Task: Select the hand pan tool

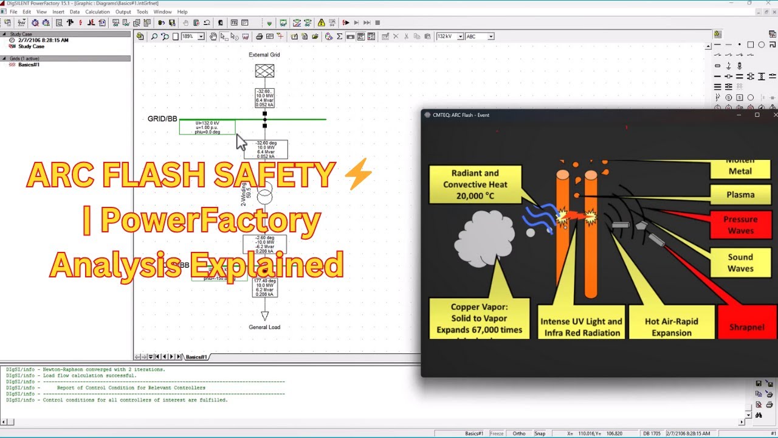Action: point(213,36)
